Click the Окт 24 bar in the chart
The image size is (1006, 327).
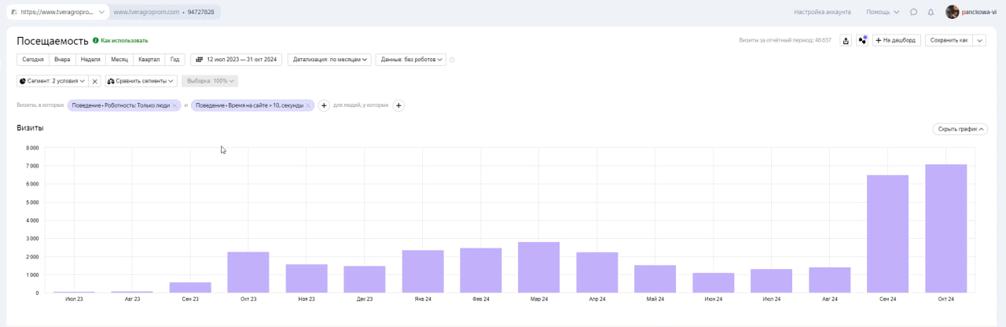pyautogui.click(x=945, y=228)
